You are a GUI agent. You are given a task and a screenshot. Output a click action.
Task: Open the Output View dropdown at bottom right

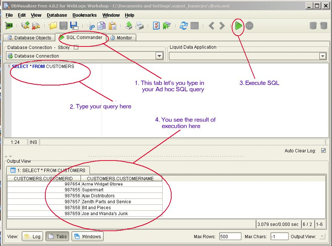click(x=322, y=236)
